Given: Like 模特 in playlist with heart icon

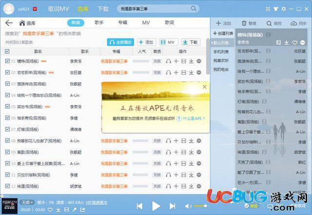Looking at the screenshot, I should click(x=294, y=42).
